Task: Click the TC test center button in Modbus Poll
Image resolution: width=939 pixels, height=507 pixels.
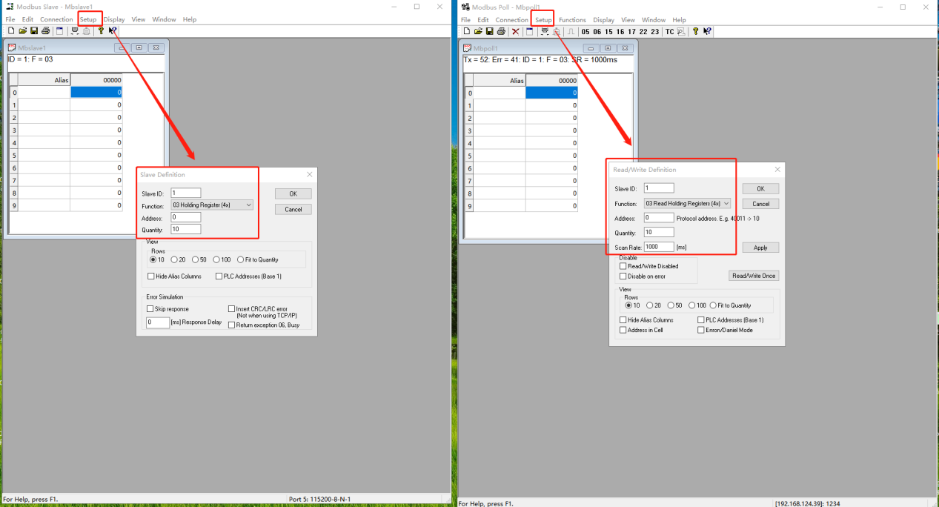Action: (x=669, y=32)
